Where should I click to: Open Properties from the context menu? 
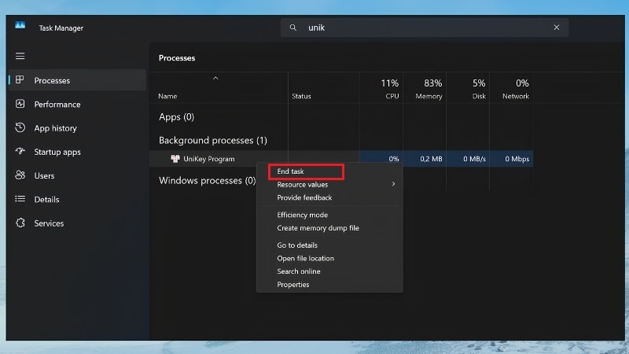tap(329, 285)
